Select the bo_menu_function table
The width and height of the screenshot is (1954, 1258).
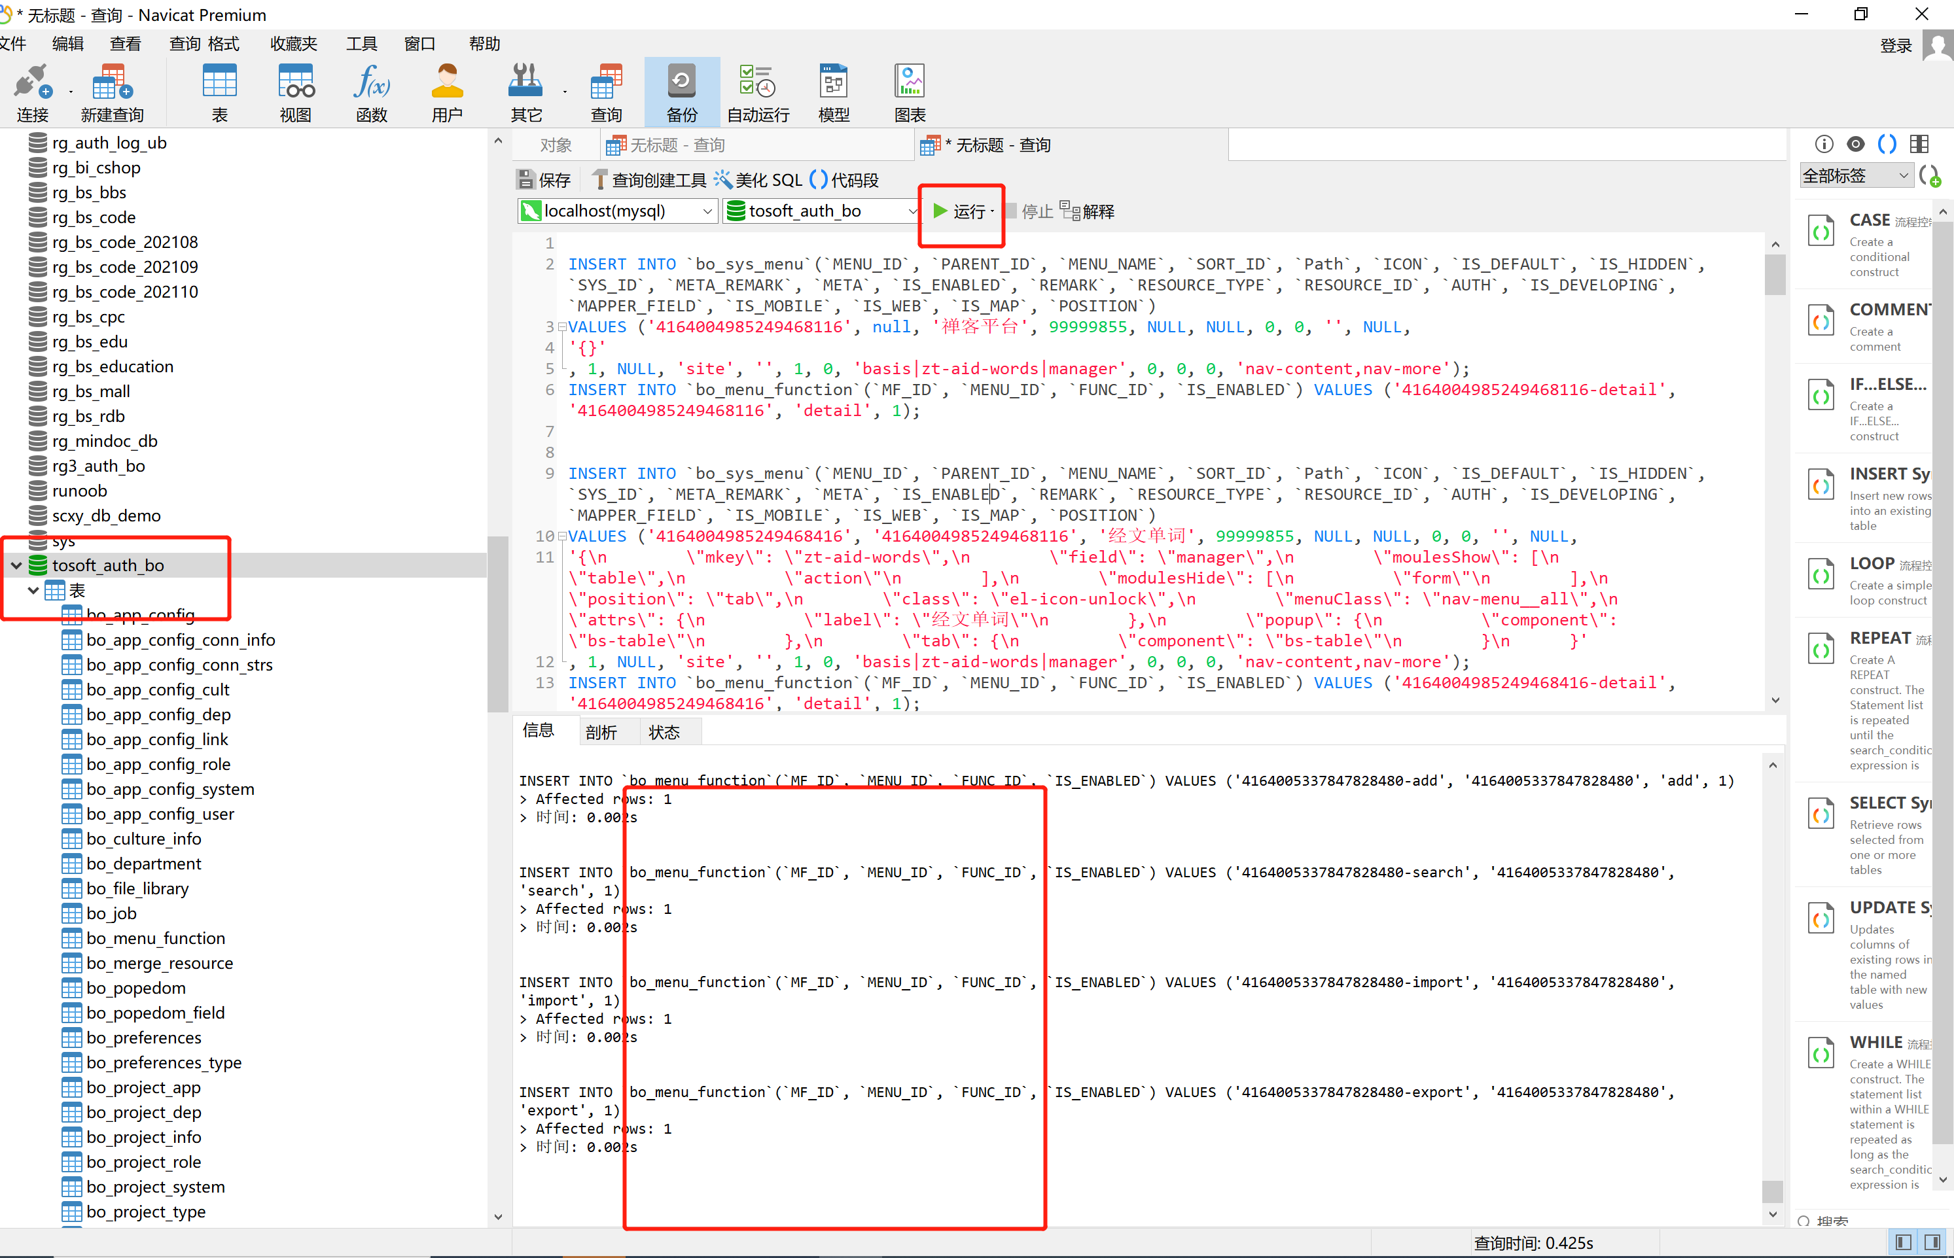click(155, 938)
